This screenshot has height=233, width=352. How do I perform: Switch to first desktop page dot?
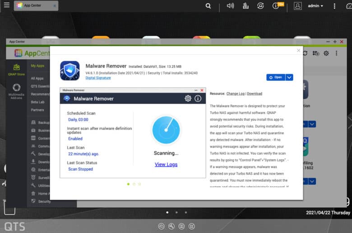pyautogui.click(x=167, y=212)
